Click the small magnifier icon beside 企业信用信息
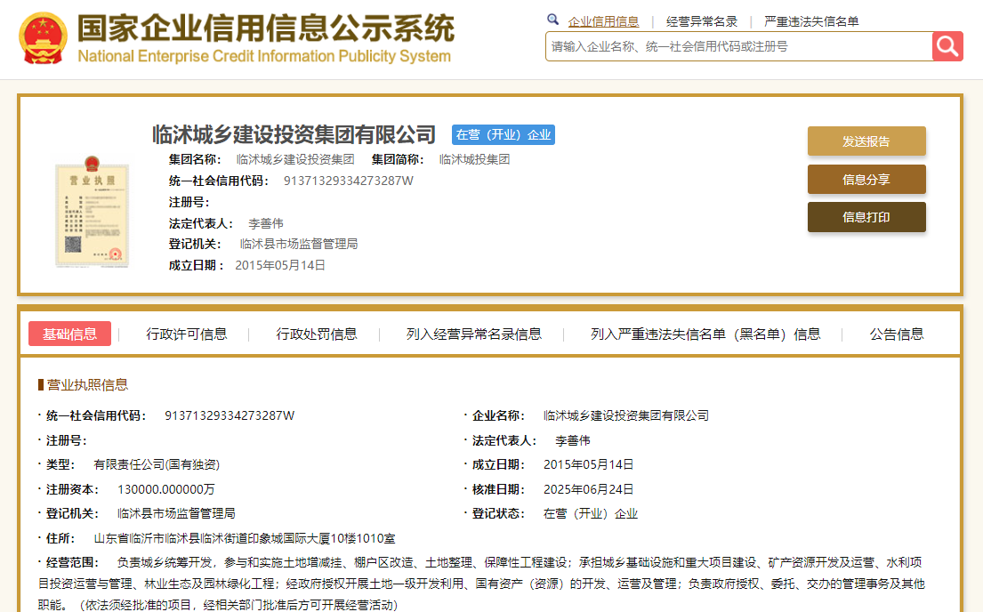 pos(552,20)
